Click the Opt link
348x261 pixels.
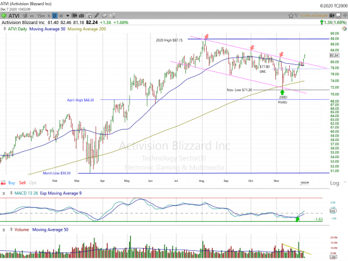[x=33, y=183]
